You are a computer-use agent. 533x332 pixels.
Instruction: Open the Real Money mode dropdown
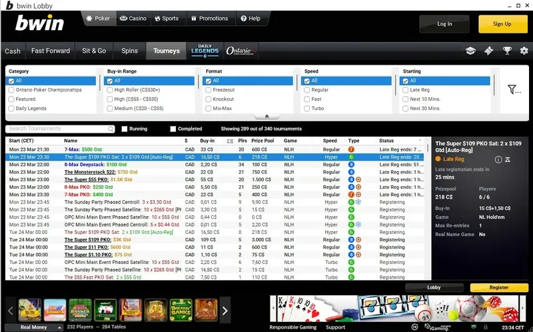point(34,327)
